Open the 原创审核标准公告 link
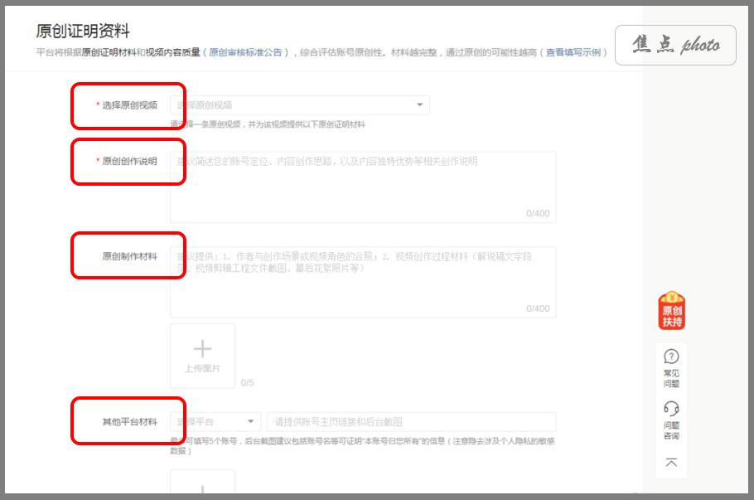 [x=245, y=52]
